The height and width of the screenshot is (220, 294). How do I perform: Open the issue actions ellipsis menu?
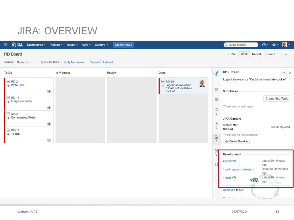283,72
